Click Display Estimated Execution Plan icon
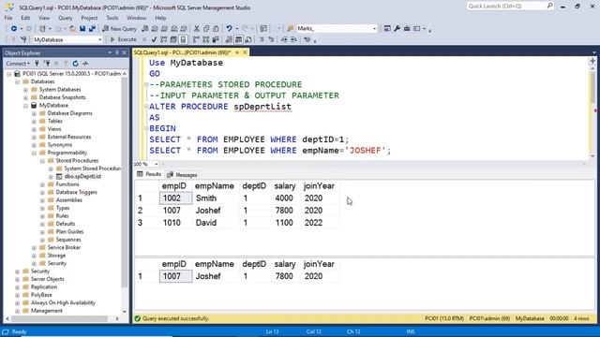The height and width of the screenshot is (337, 600). point(163,39)
